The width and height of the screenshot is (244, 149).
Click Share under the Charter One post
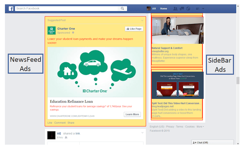71,123
